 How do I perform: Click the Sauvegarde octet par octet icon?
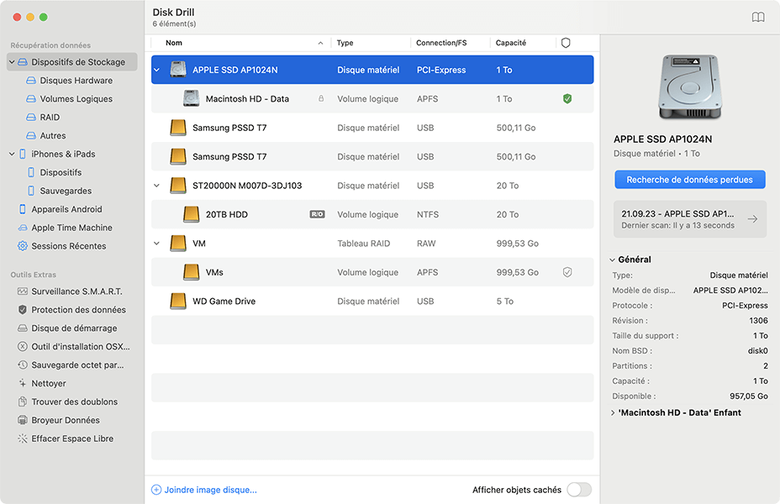pyautogui.click(x=23, y=365)
